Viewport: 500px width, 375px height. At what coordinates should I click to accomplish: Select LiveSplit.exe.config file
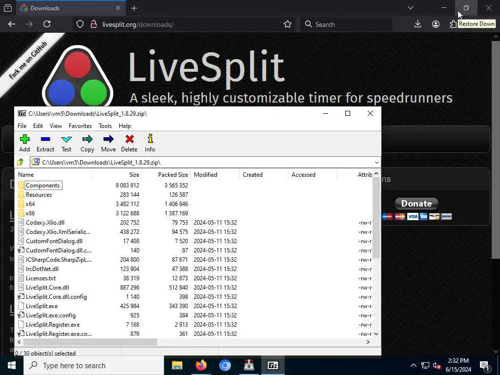tap(51, 315)
